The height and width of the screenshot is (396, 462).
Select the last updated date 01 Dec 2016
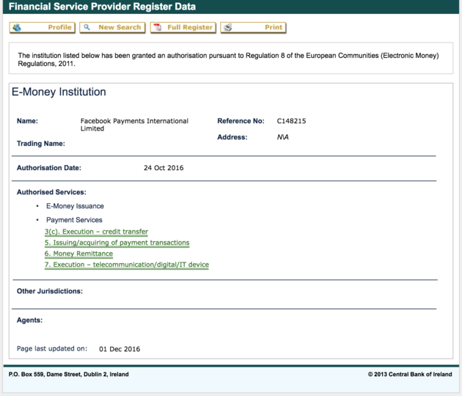tap(120, 349)
